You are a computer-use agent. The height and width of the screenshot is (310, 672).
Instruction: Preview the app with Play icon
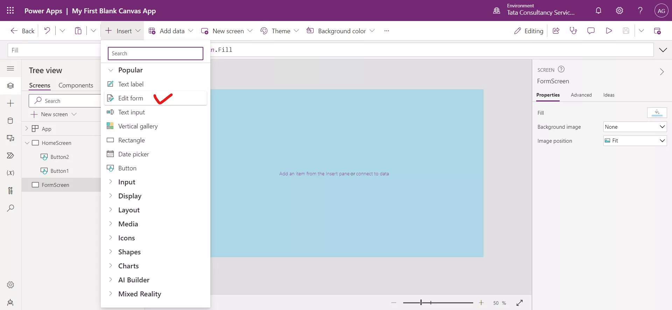click(609, 31)
